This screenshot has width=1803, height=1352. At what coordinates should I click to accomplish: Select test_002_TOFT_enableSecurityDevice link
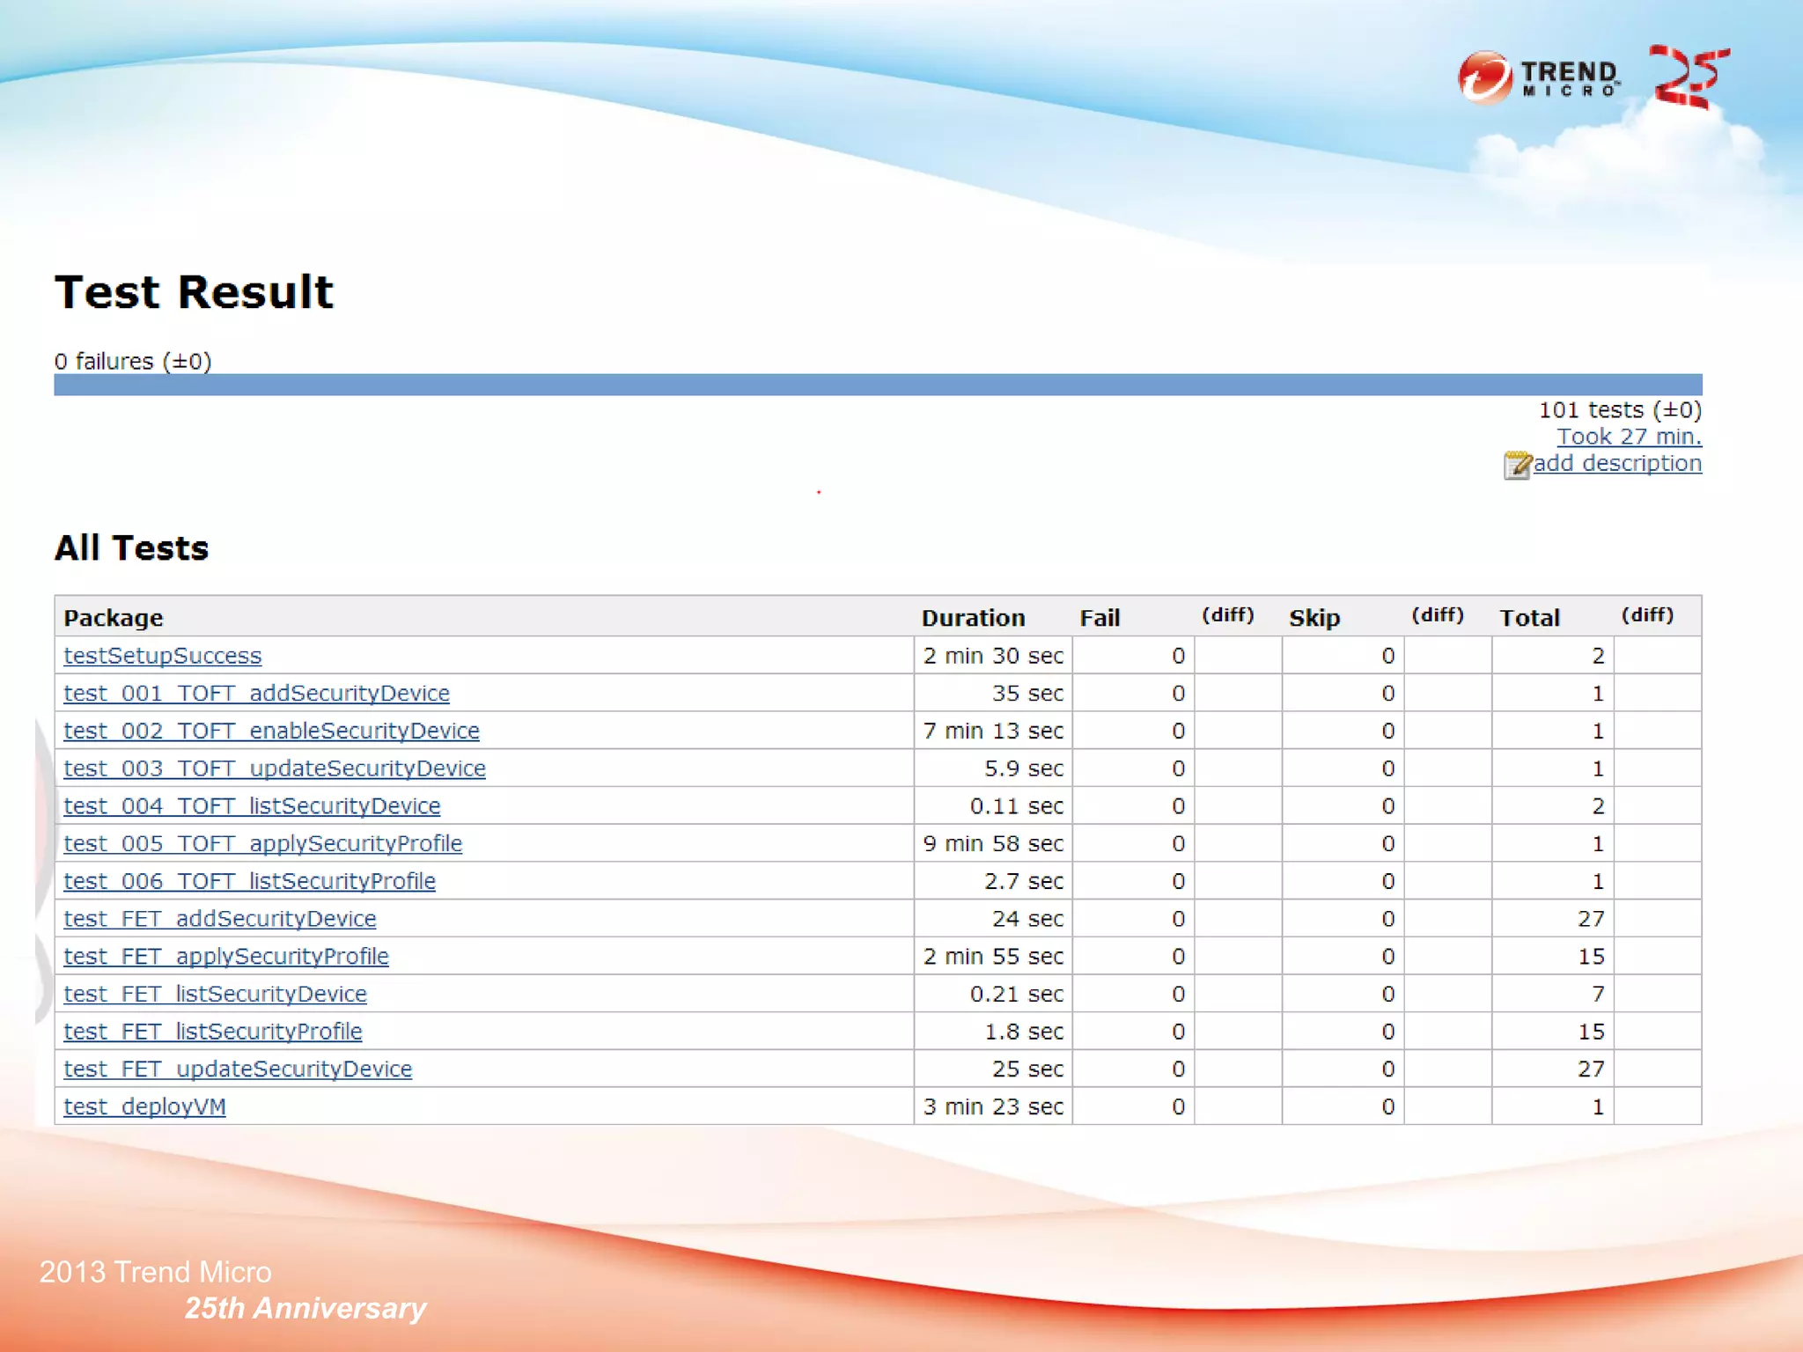pos(271,731)
